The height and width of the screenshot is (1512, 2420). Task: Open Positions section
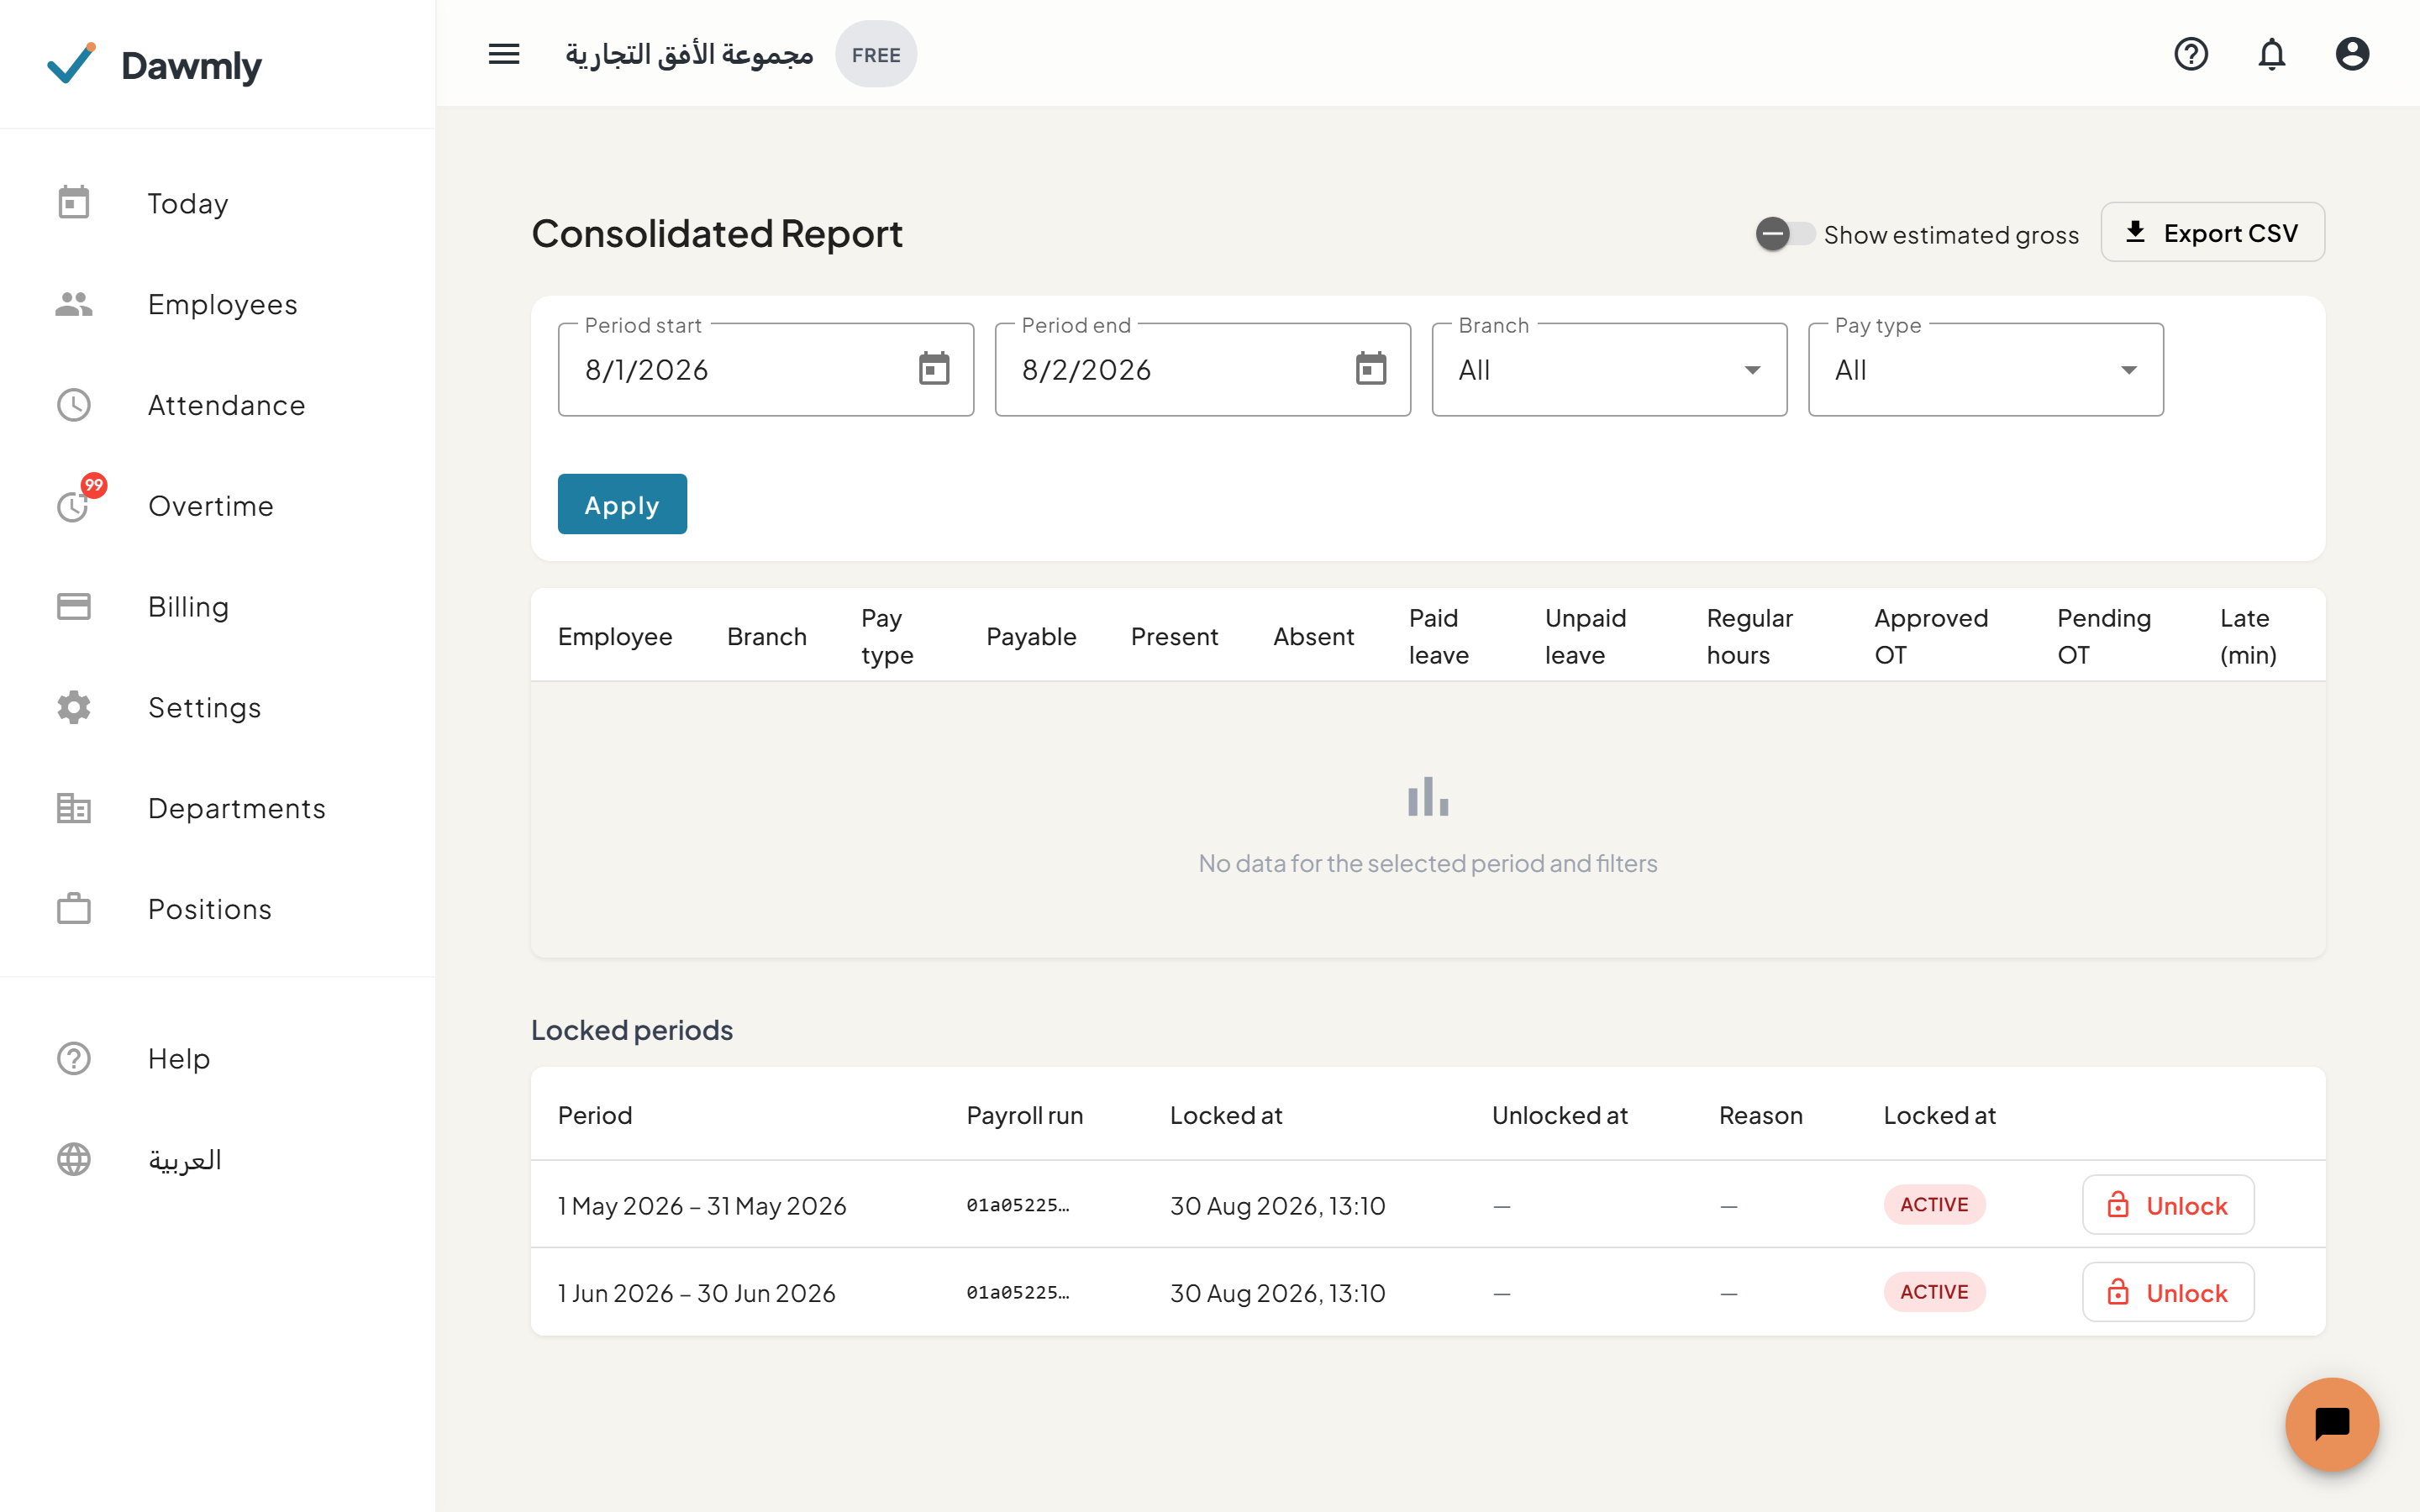pyautogui.click(x=218, y=909)
